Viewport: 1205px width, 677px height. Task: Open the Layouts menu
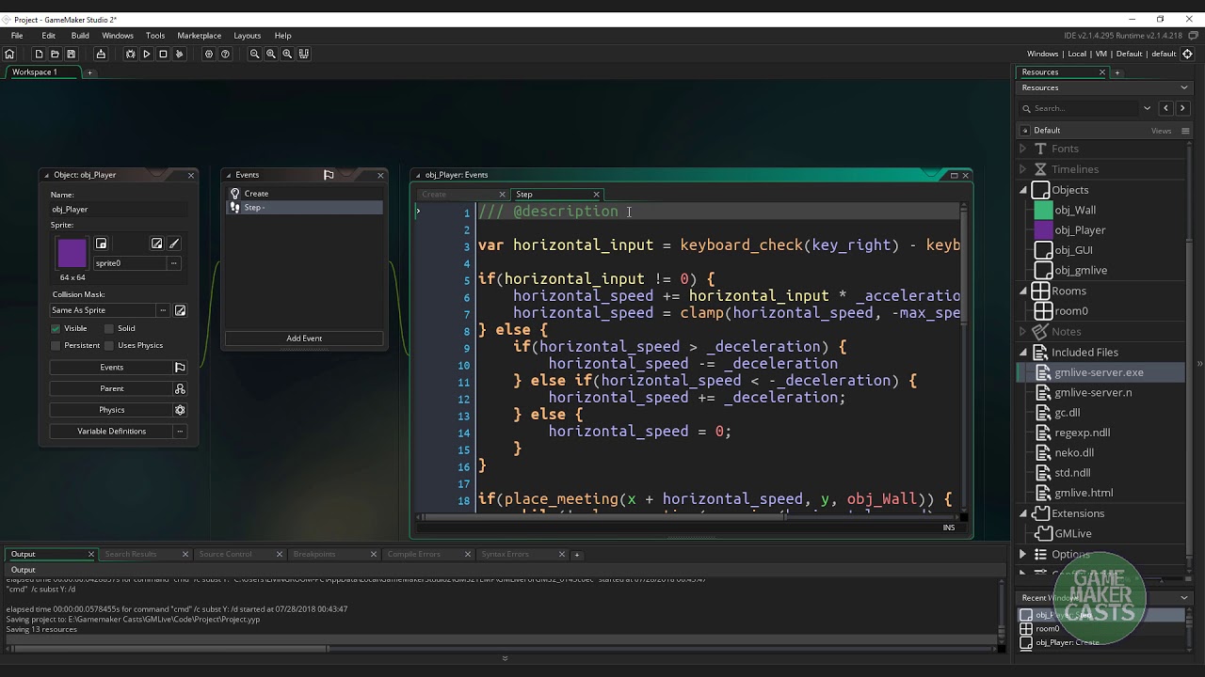coord(248,36)
